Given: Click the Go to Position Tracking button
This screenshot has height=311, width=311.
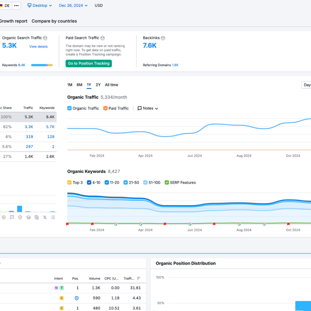Looking at the screenshot, I should (89, 63).
